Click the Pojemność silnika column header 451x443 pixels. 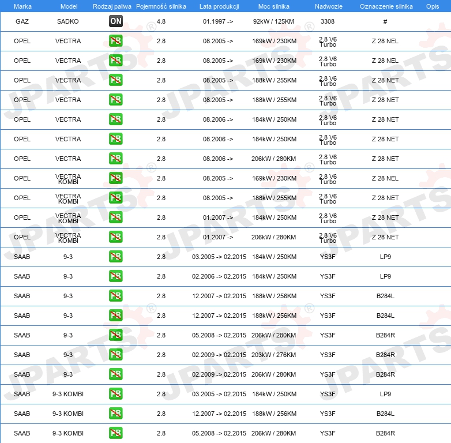coord(161,6)
